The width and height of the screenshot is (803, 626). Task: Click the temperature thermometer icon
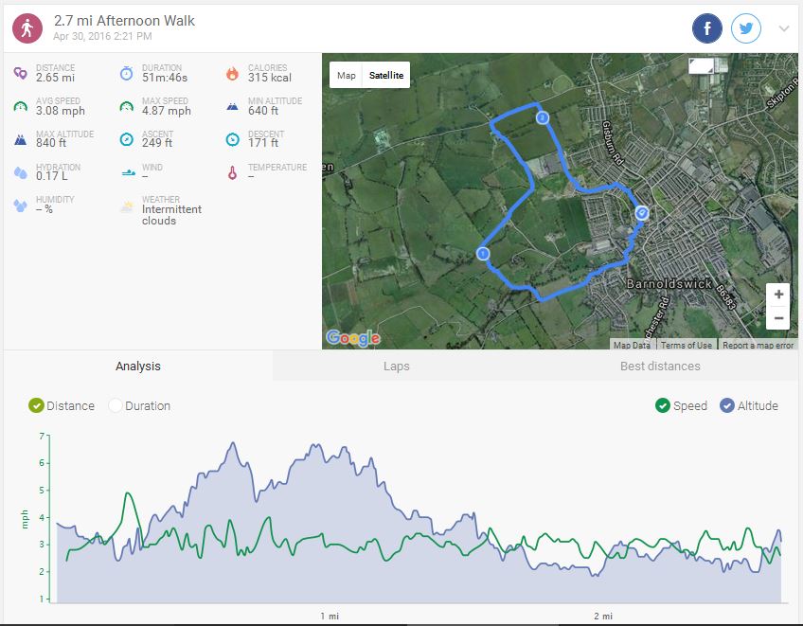(x=232, y=172)
